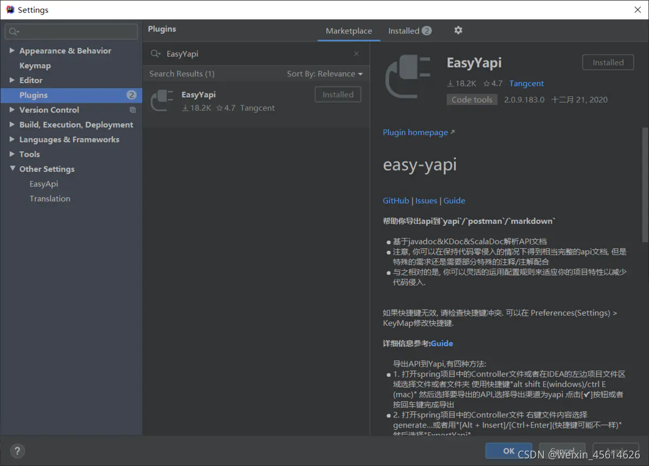
Task: Click the Search Results (1) label
Action: tap(182, 74)
